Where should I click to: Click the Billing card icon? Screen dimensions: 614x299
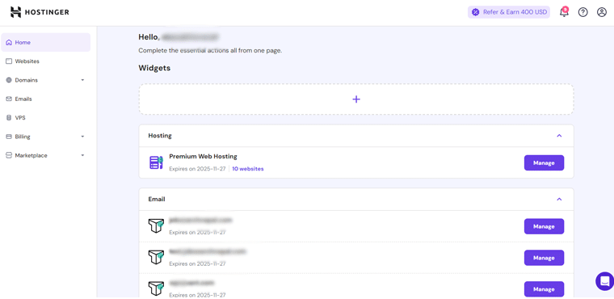click(x=9, y=137)
